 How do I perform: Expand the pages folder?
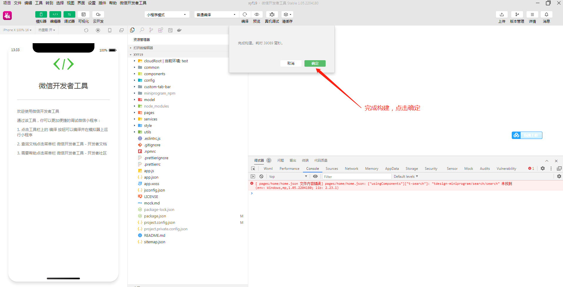(149, 113)
